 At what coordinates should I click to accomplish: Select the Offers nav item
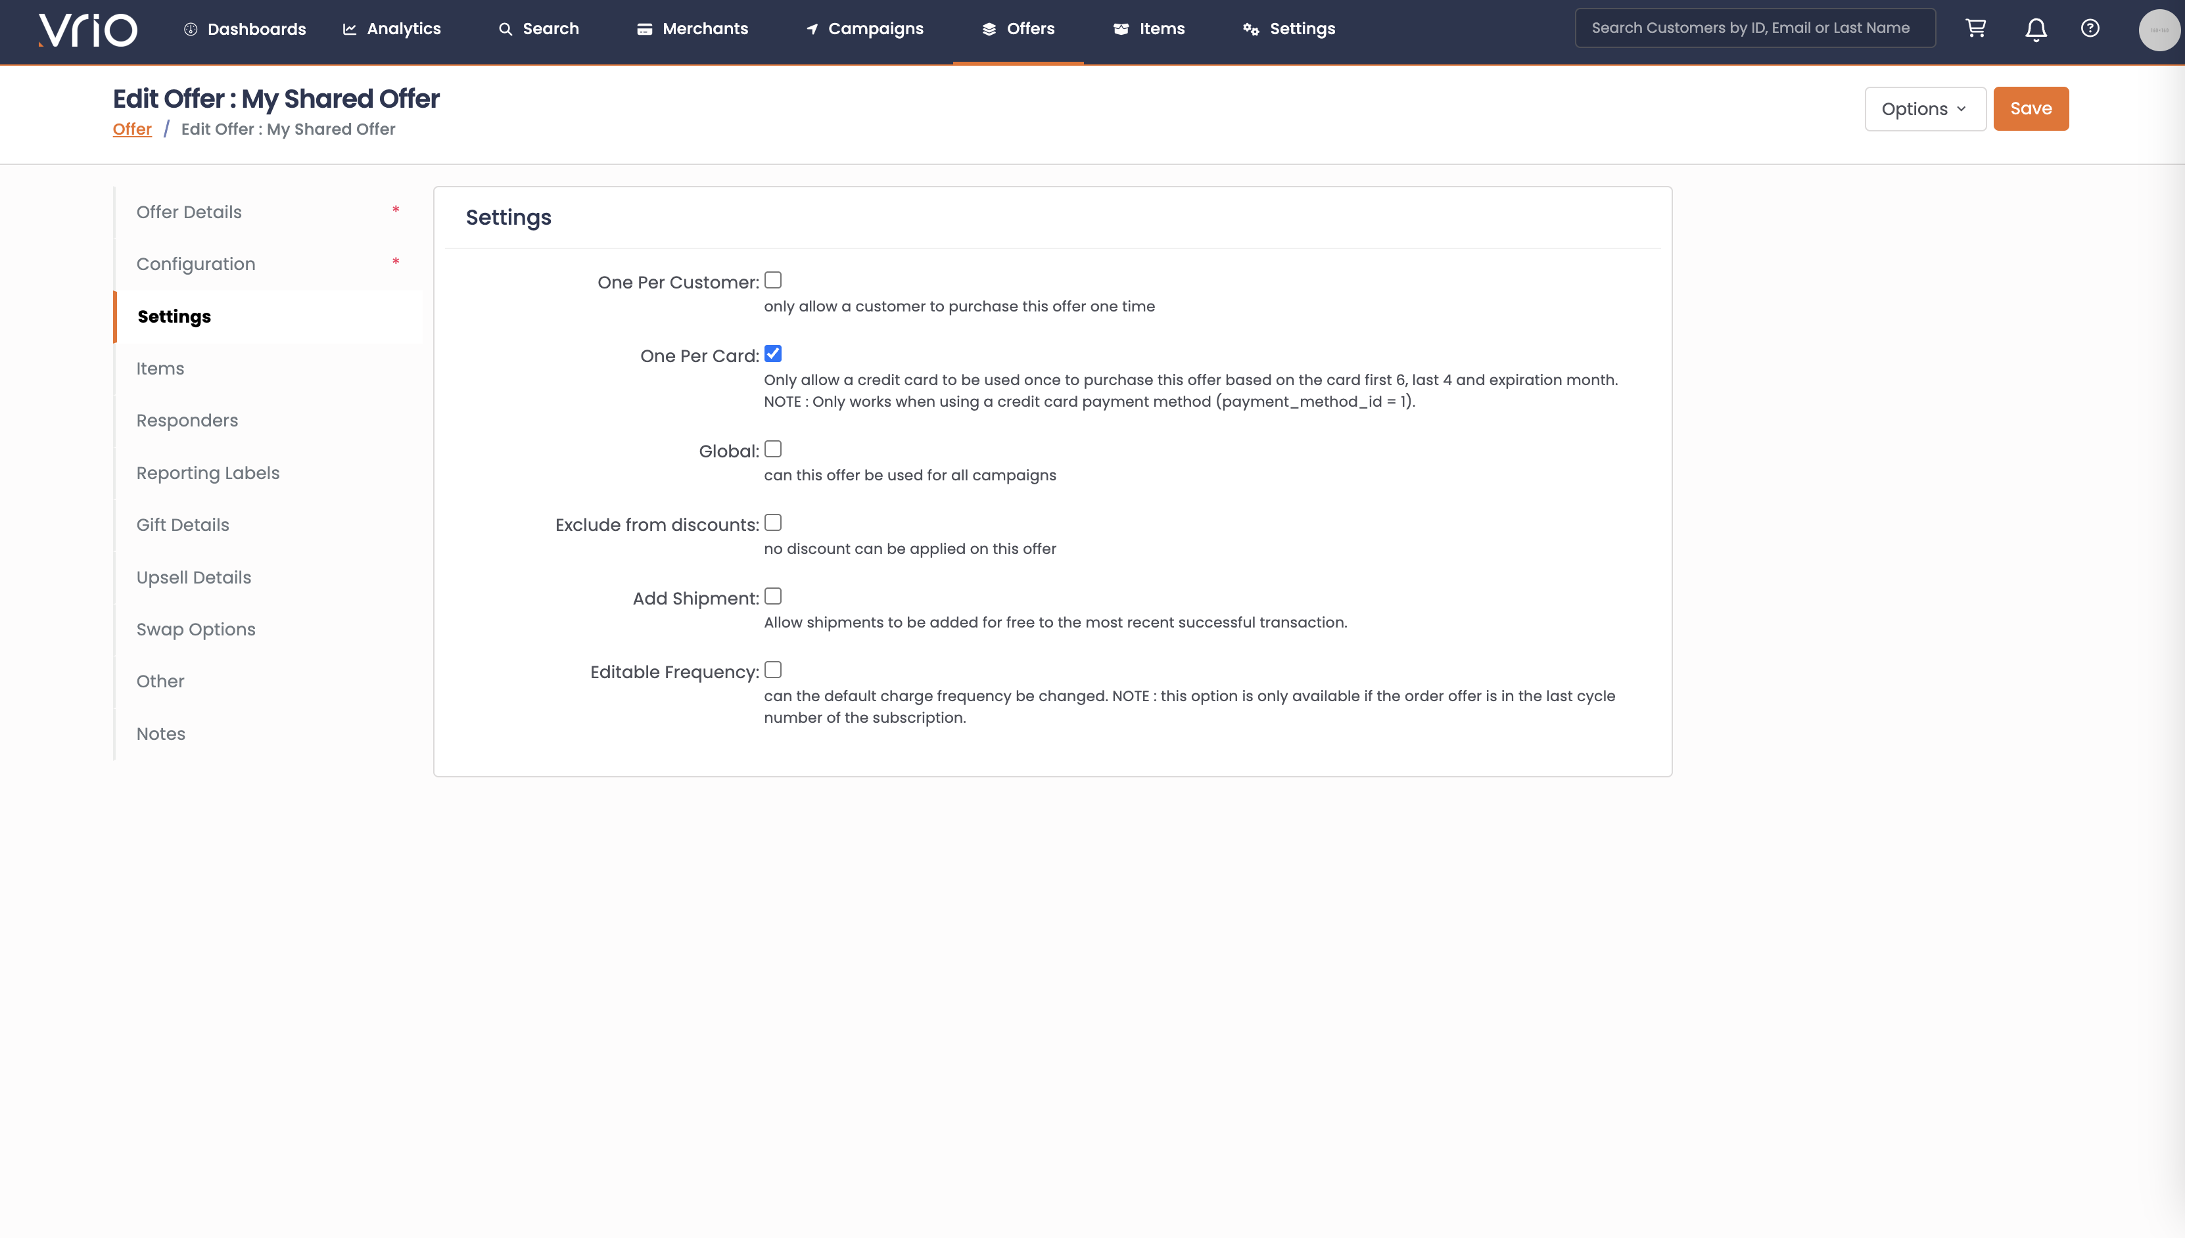[x=1018, y=29]
